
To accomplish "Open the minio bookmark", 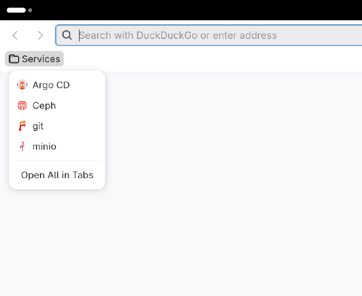I will 57,146.
